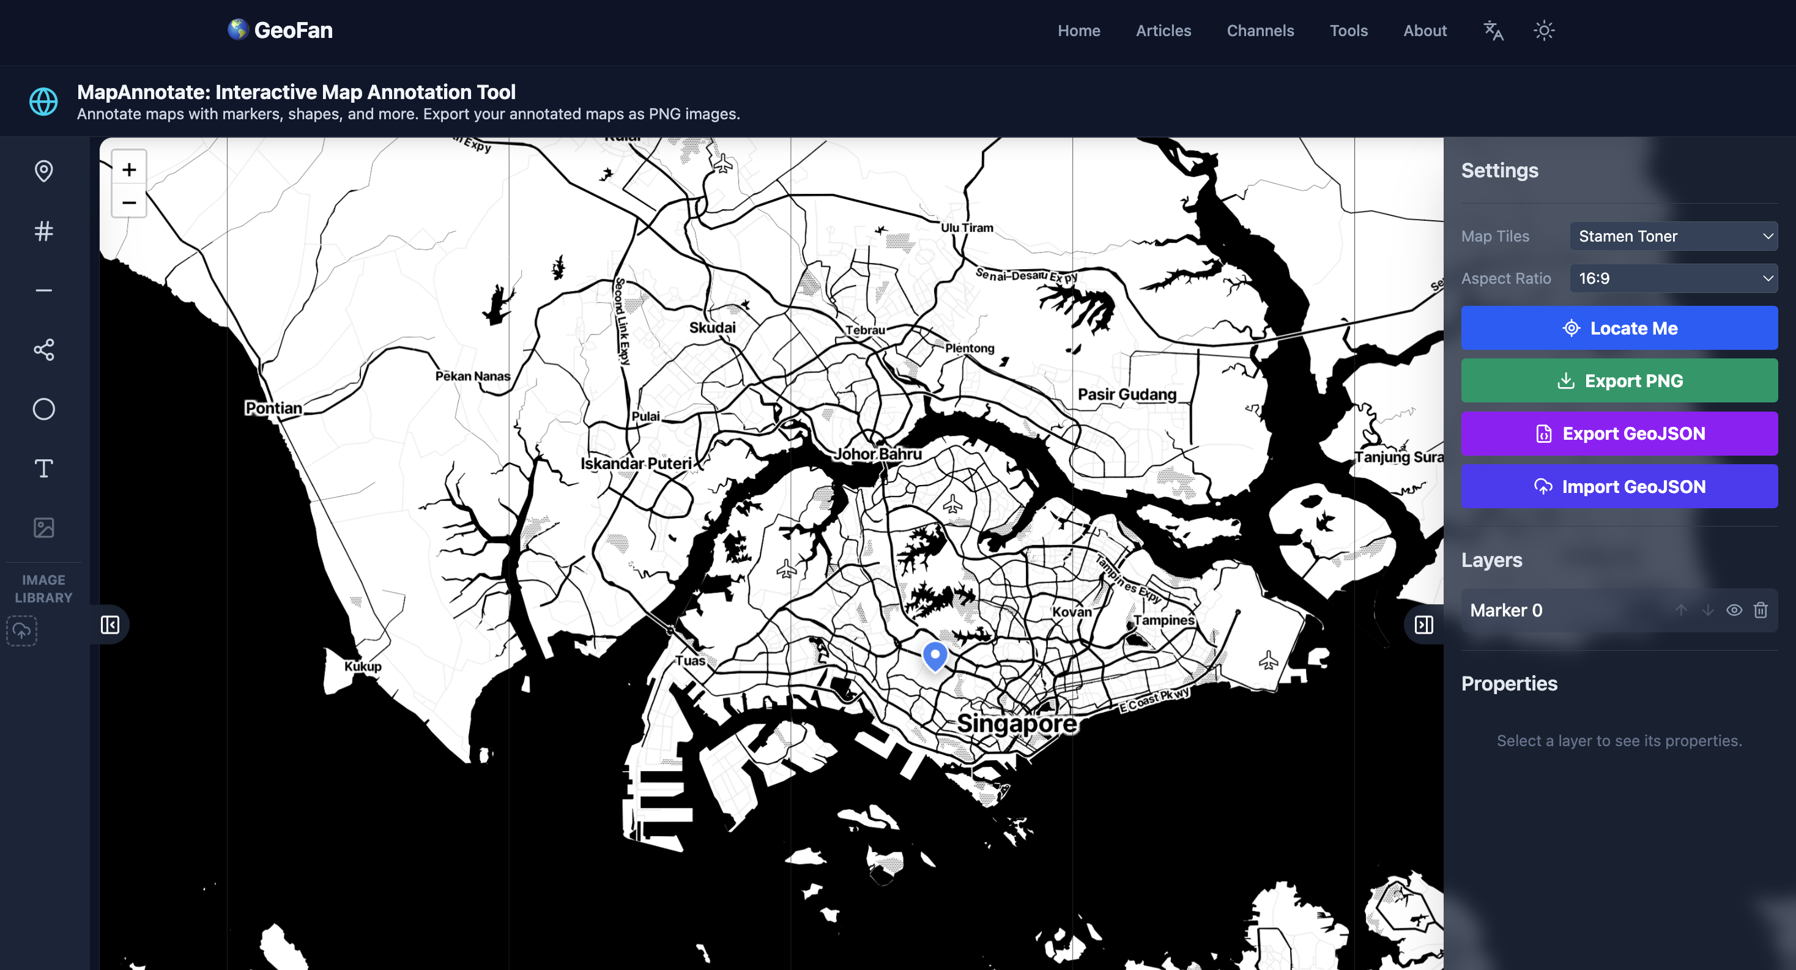Delete the Marker 0 layer
Screen dimensions: 1796x970
coord(1761,610)
